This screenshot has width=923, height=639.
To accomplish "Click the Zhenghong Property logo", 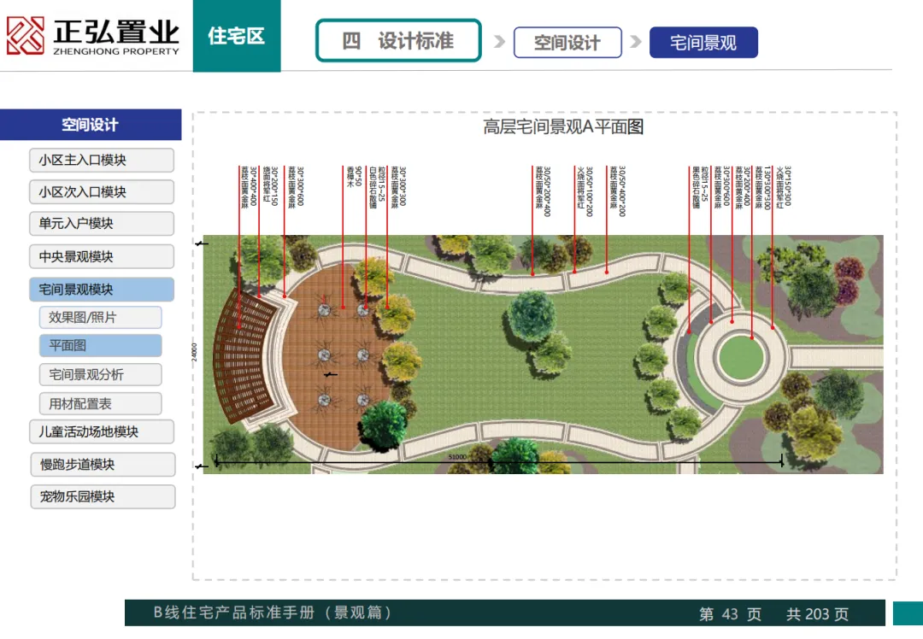I will 92,36.
